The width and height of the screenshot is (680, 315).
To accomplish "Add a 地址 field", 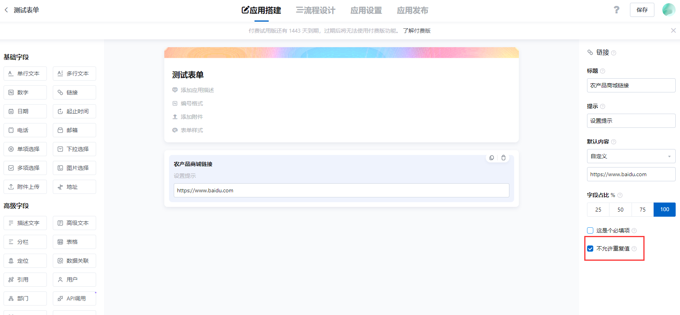I will (x=74, y=187).
